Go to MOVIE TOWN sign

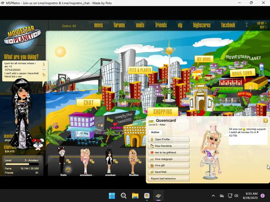pos(242,73)
